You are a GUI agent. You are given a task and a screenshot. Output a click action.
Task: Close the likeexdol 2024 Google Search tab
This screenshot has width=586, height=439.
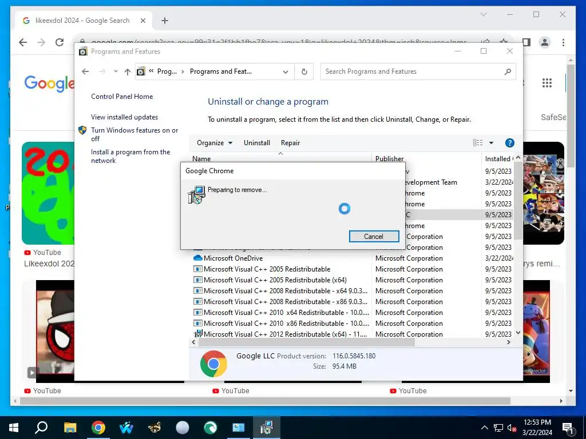pos(142,21)
